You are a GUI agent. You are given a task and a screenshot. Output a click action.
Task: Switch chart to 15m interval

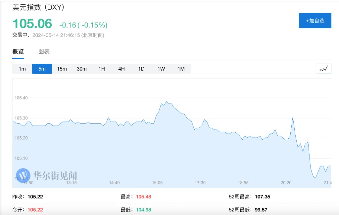click(62, 69)
